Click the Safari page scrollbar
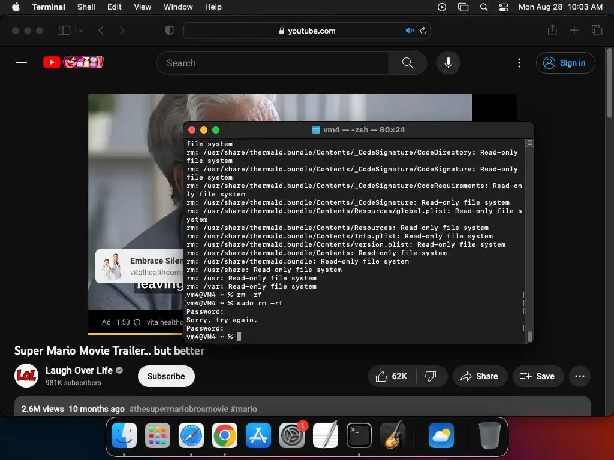The width and height of the screenshot is (614, 460). tap(609, 82)
